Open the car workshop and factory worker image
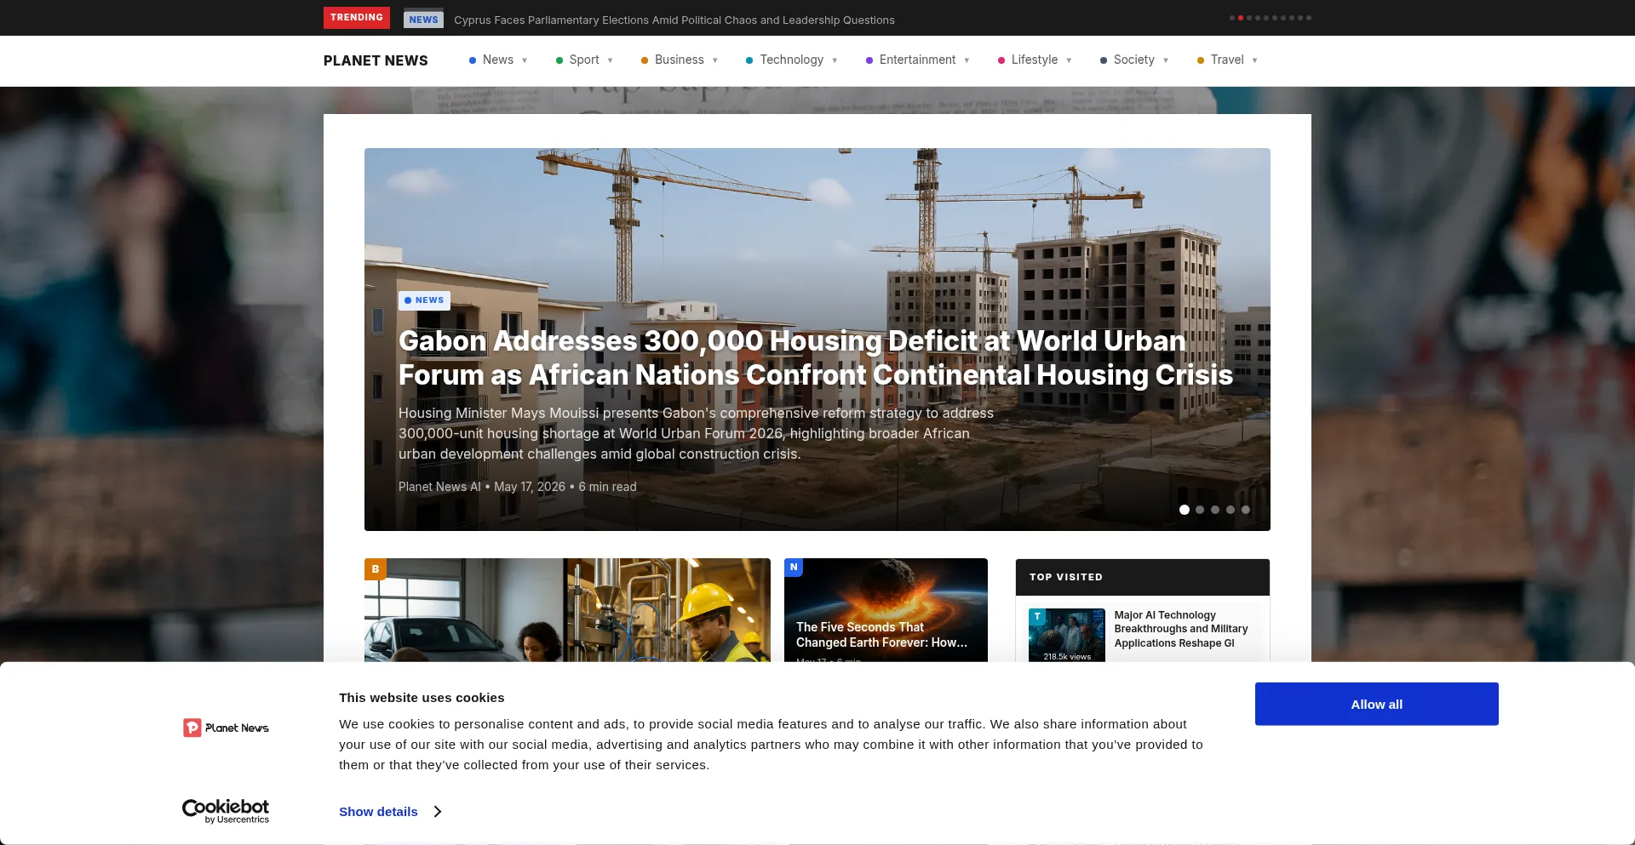The width and height of the screenshot is (1635, 845). tap(567, 610)
